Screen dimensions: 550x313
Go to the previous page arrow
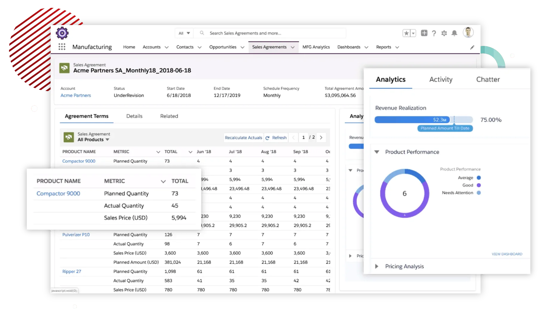point(293,137)
